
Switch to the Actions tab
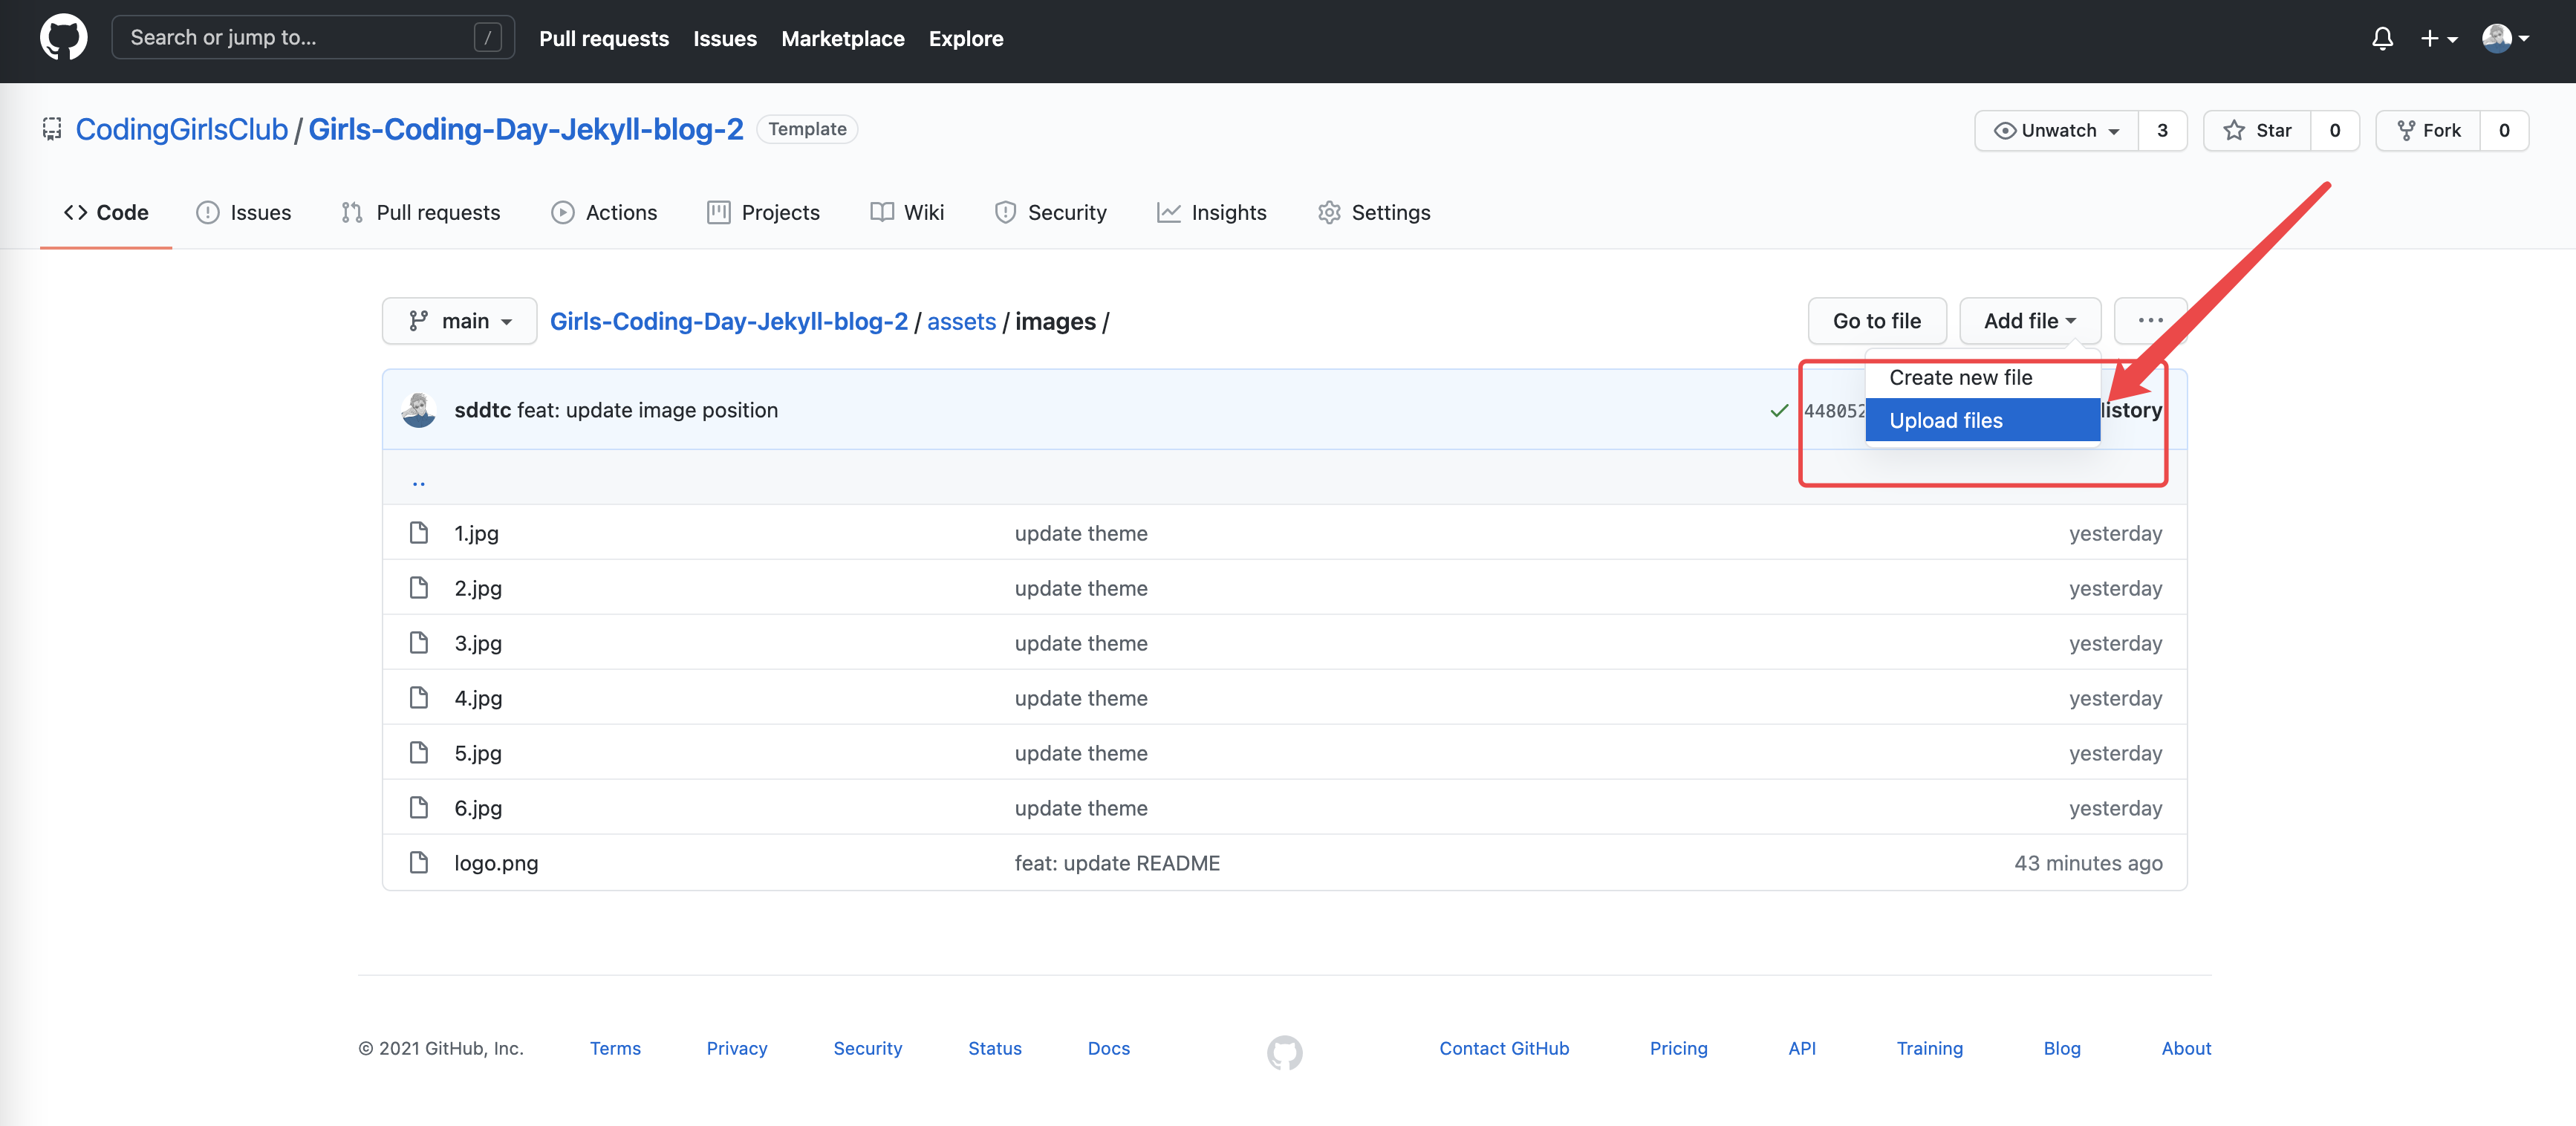[604, 212]
